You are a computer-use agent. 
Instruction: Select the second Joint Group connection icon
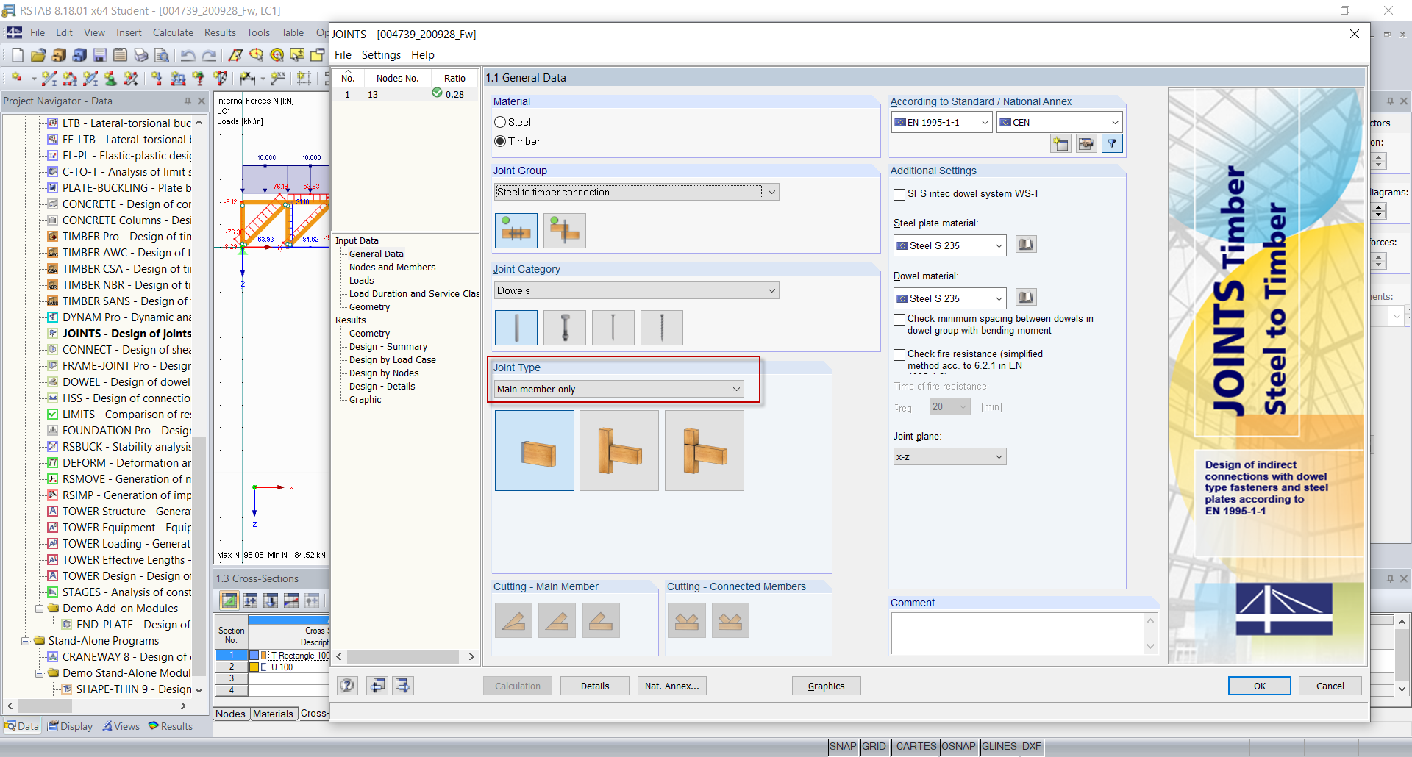(x=565, y=231)
